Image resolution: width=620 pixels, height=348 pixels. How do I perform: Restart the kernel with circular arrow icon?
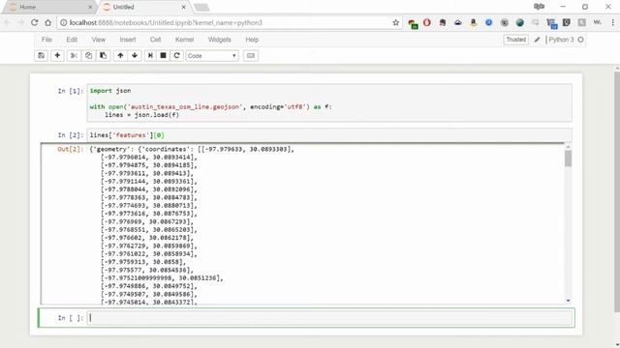tap(176, 56)
